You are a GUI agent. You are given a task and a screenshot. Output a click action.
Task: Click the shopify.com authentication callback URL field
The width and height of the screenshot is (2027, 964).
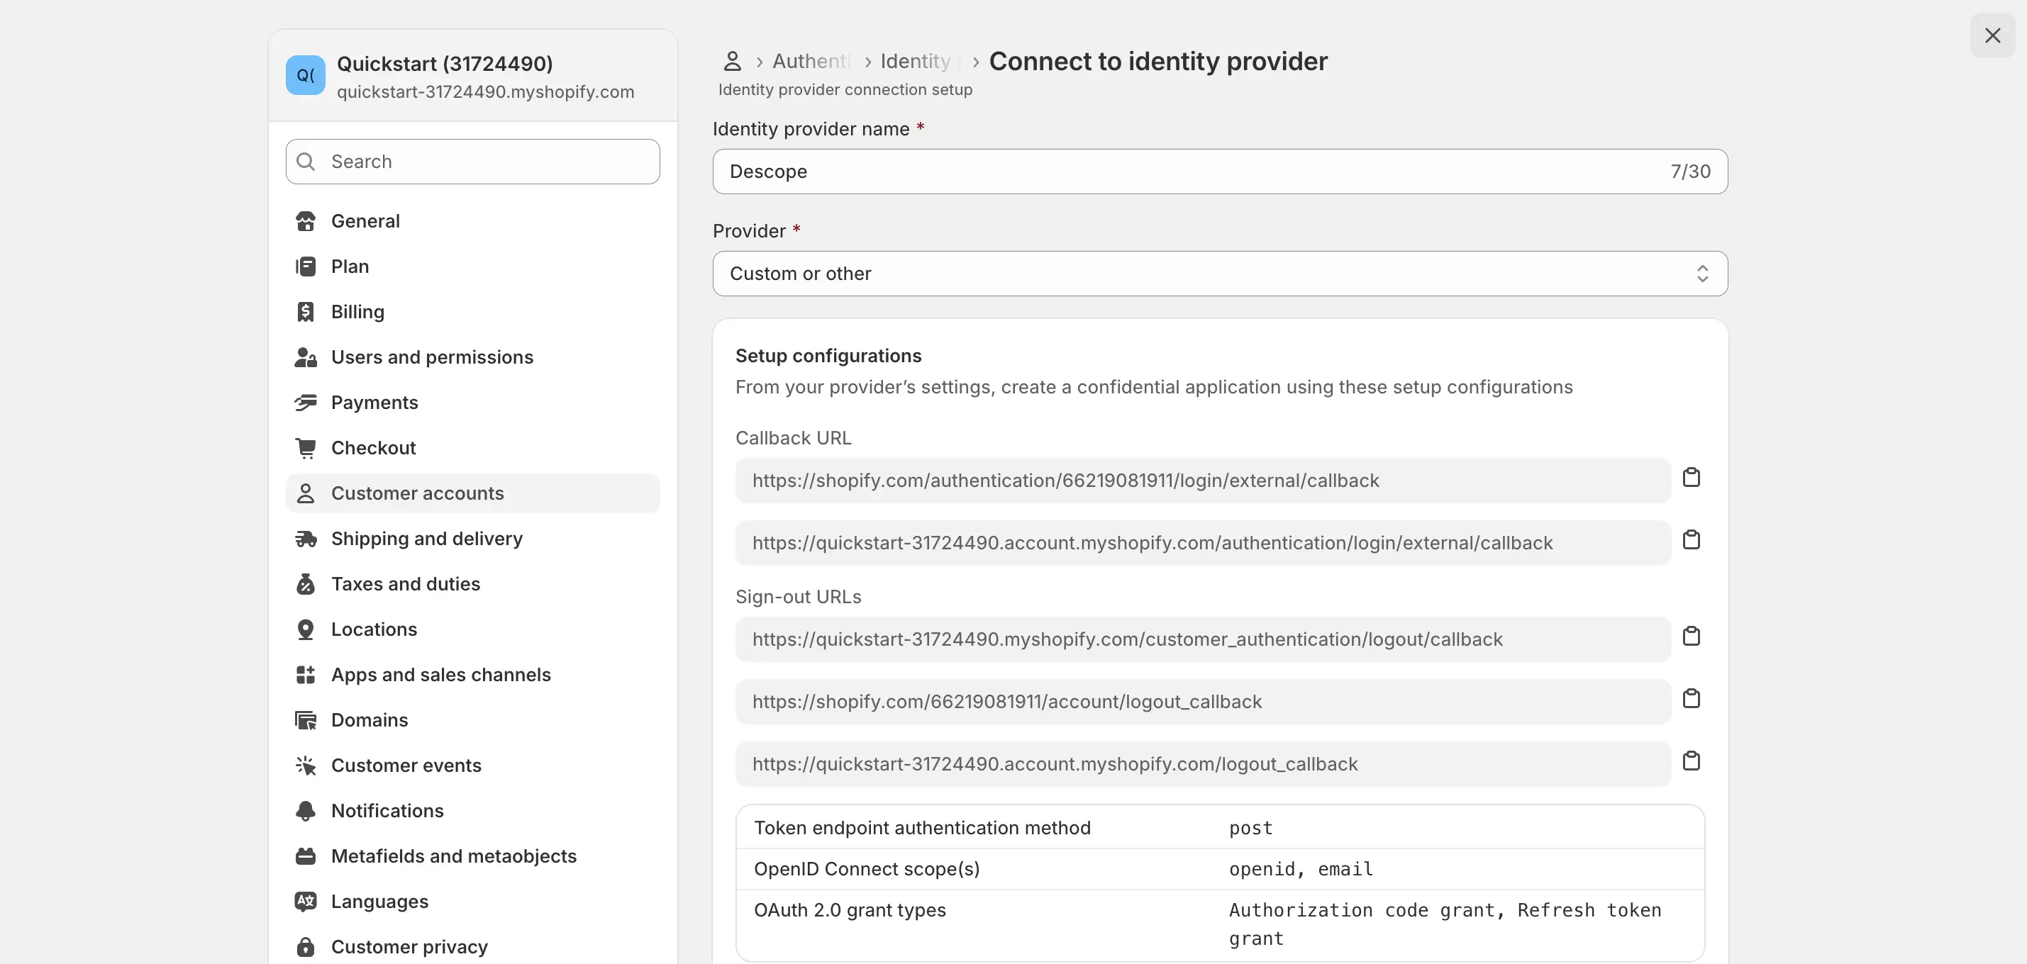1202,481
